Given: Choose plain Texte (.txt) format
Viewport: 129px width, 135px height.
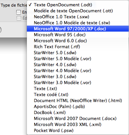Looking at the screenshot, I should [x=78, y=89].
